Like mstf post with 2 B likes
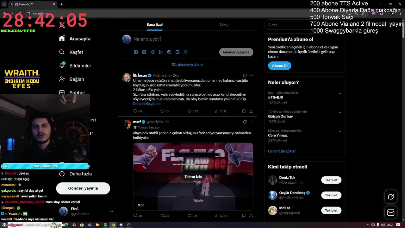The width and height of the screenshot is (405, 228). [192, 216]
